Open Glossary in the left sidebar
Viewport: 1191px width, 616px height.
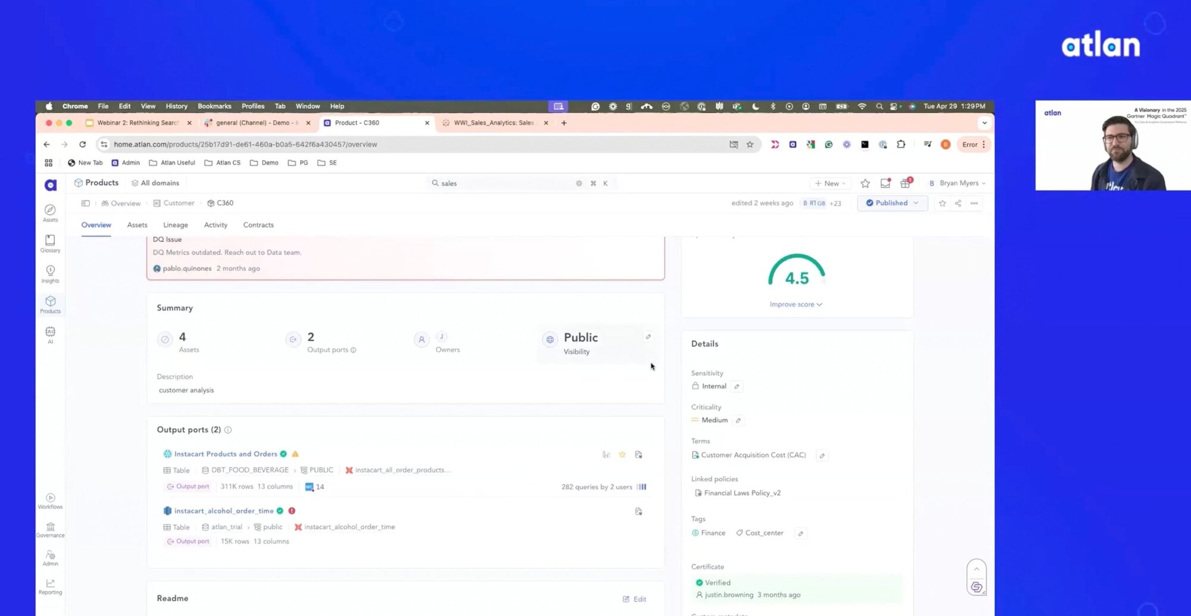tap(51, 243)
